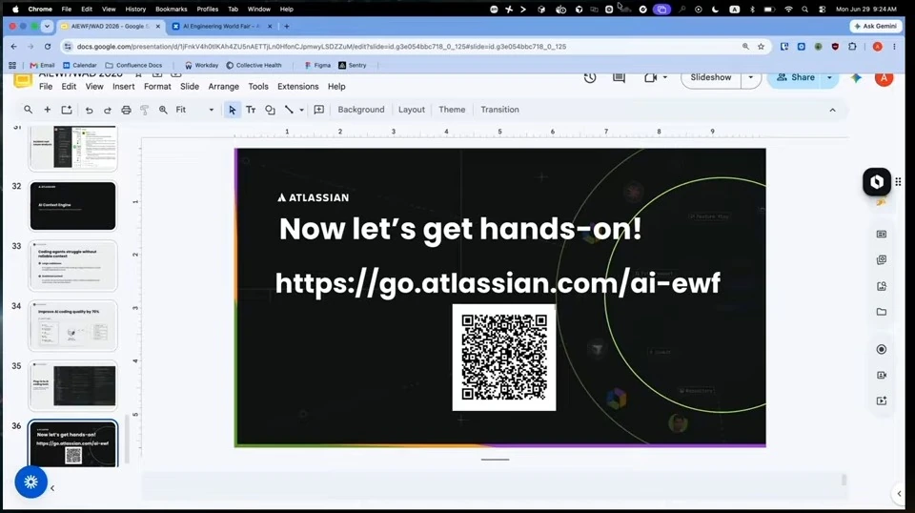The image size is (915, 513).
Task: Open version history clock icon
Action: pyautogui.click(x=590, y=77)
